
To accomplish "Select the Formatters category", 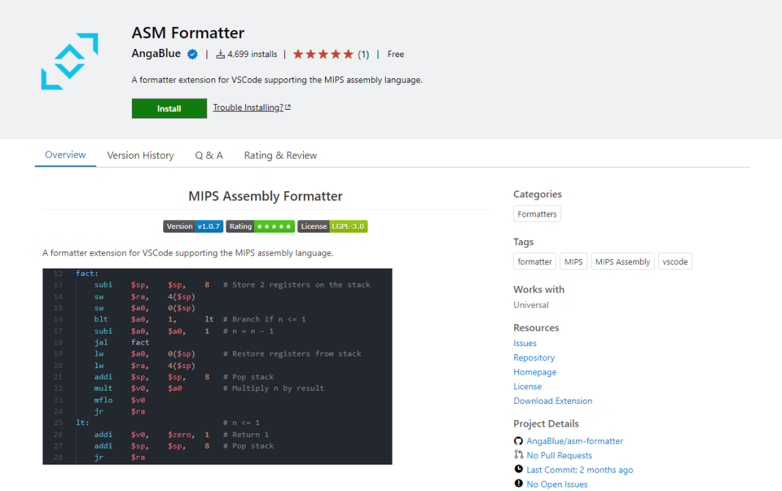I will 537,213.
